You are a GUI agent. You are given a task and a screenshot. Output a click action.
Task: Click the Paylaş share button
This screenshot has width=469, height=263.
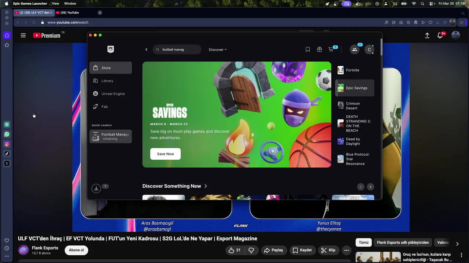pos(273,250)
